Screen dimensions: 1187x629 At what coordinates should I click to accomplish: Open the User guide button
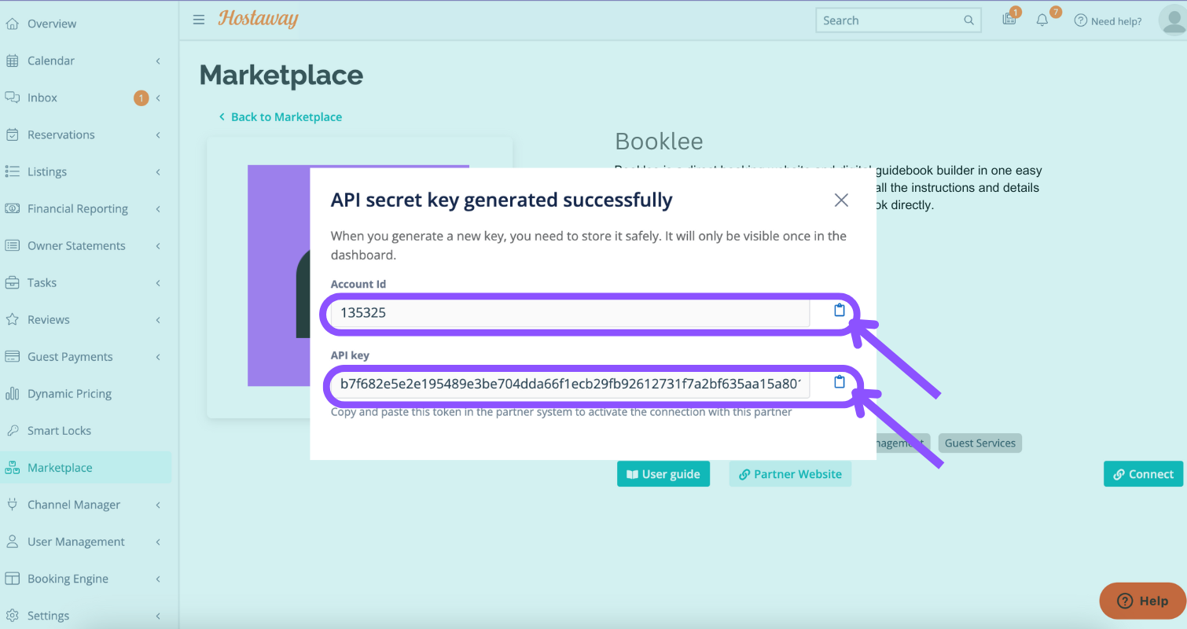pyautogui.click(x=663, y=474)
